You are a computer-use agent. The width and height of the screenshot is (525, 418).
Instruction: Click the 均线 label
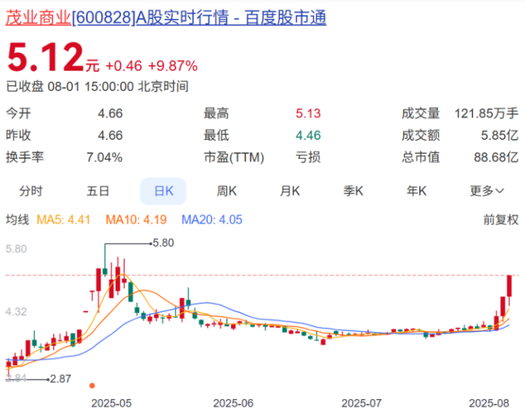click(17, 220)
